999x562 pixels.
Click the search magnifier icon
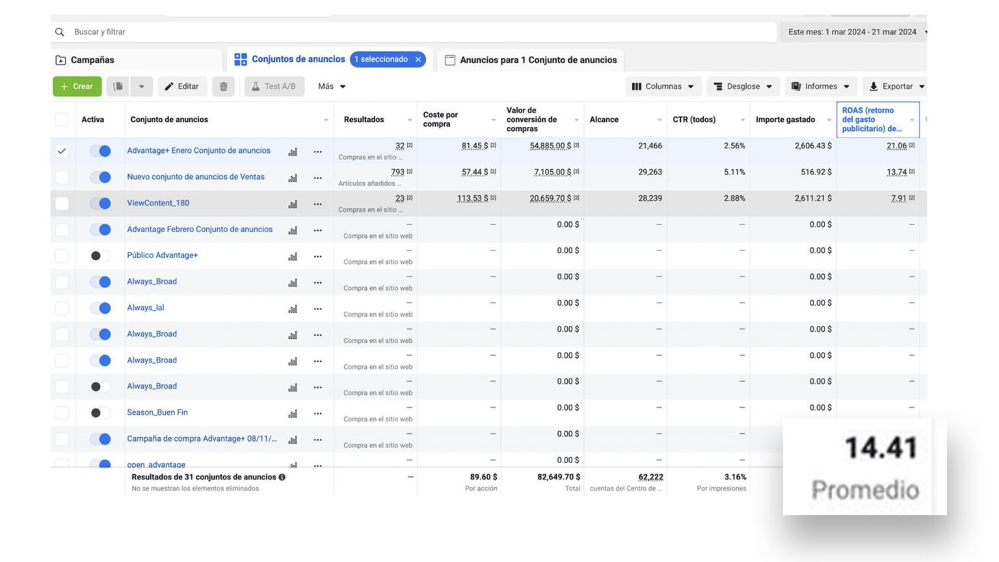(x=60, y=32)
